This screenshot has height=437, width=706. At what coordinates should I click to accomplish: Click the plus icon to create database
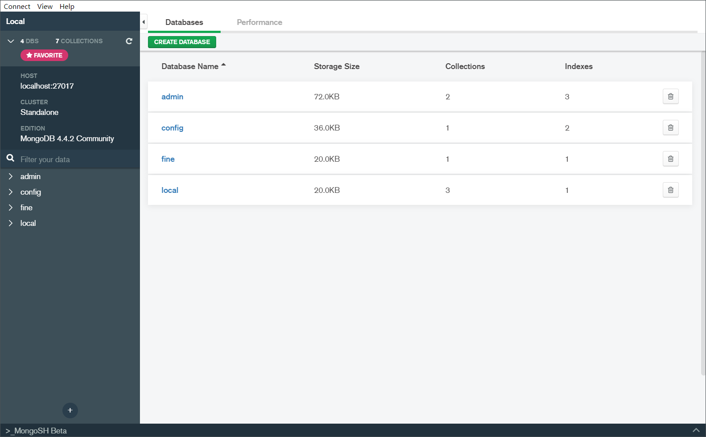click(x=70, y=410)
